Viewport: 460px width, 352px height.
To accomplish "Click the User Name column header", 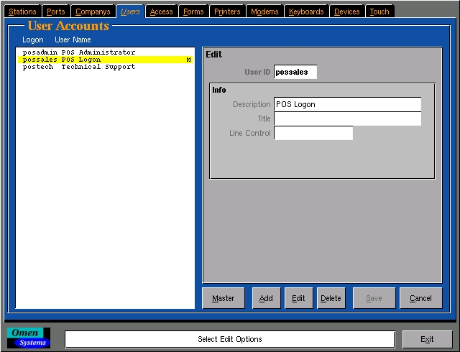I will pyautogui.click(x=73, y=40).
